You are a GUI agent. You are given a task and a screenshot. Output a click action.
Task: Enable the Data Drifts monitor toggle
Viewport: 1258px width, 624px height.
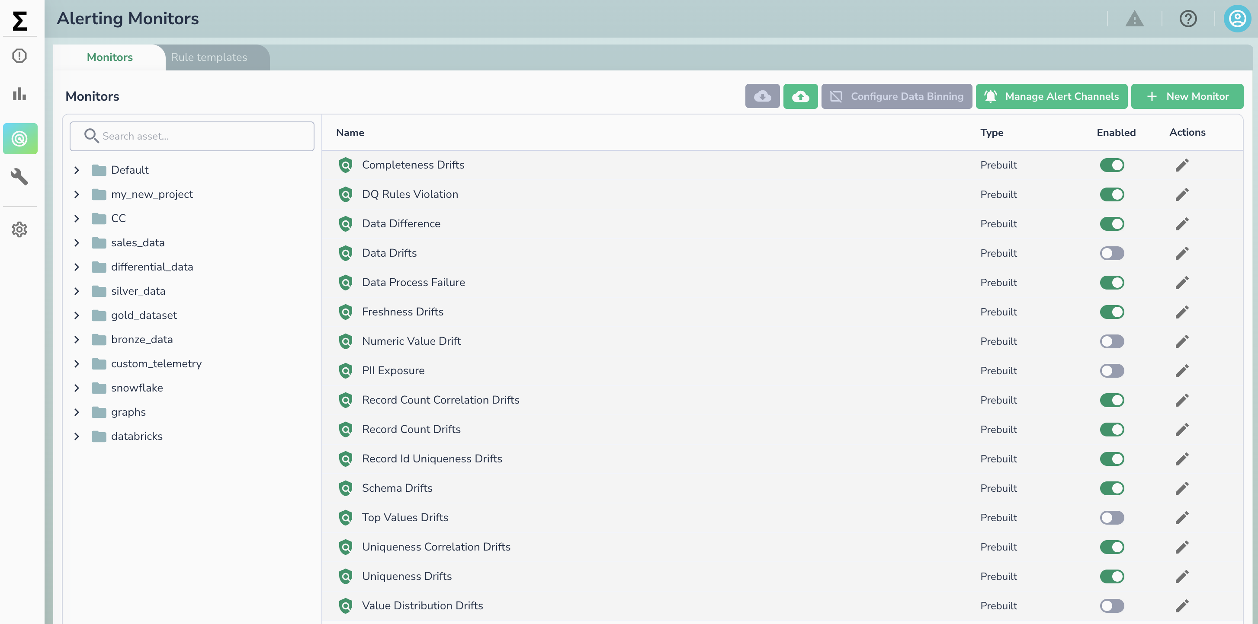pos(1111,253)
